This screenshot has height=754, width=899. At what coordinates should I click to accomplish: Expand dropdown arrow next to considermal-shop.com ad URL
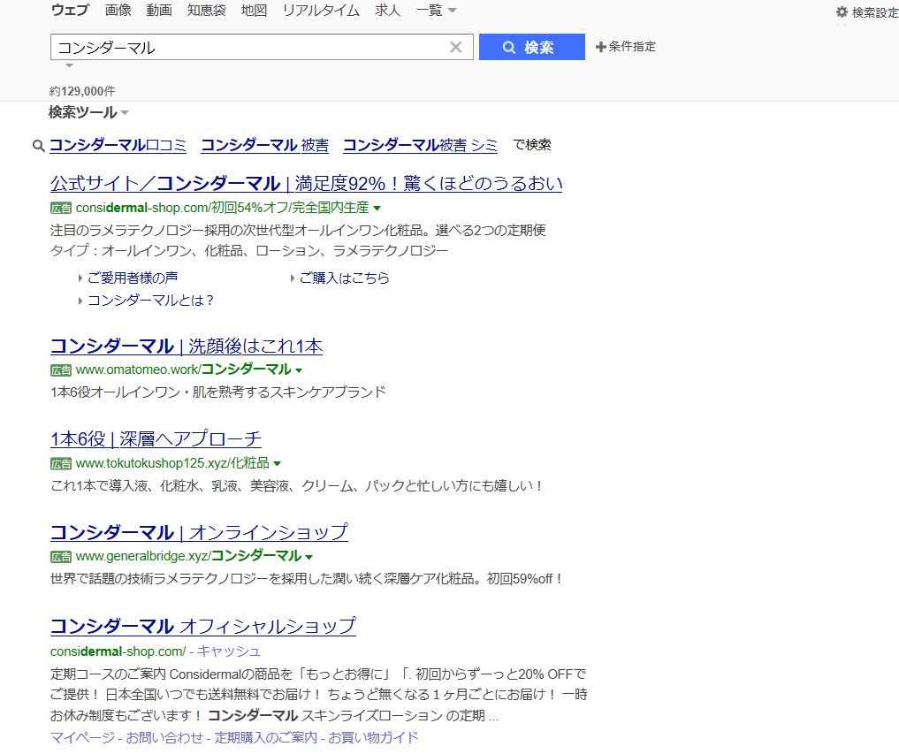[x=377, y=209]
